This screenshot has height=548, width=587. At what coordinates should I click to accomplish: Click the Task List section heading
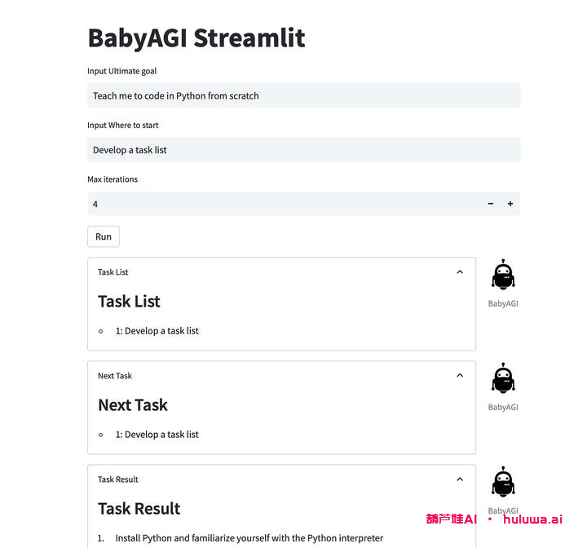[x=129, y=302]
